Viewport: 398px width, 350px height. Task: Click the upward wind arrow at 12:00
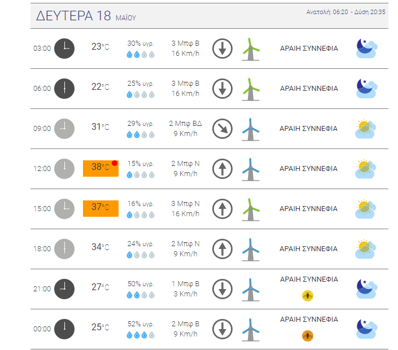click(x=222, y=169)
